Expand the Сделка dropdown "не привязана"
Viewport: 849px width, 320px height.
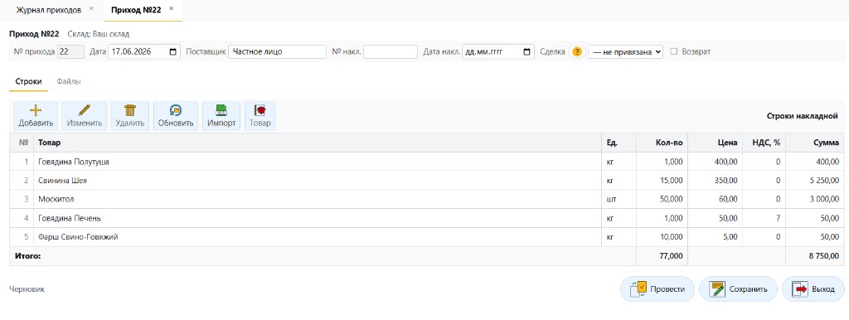pos(625,52)
